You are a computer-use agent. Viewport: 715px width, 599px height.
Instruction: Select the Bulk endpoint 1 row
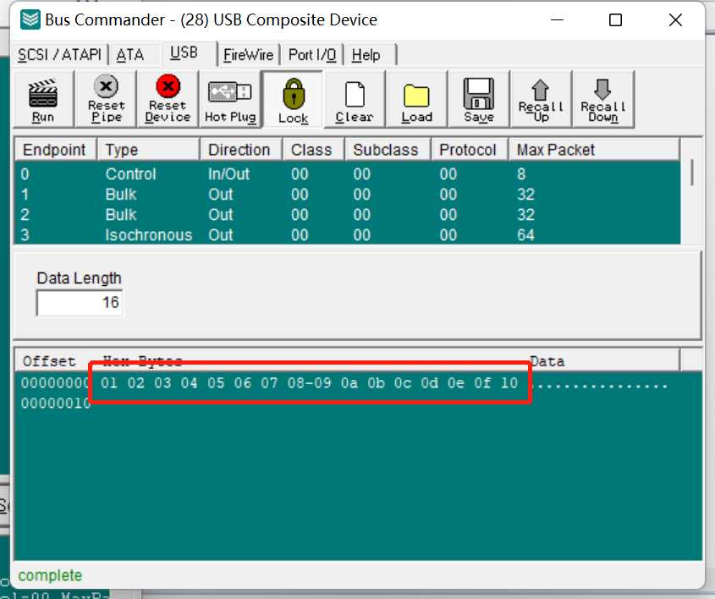[348, 195]
